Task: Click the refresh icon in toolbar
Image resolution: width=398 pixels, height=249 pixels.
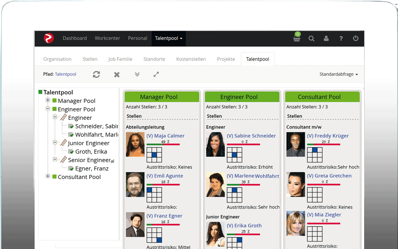Action: (x=96, y=74)
